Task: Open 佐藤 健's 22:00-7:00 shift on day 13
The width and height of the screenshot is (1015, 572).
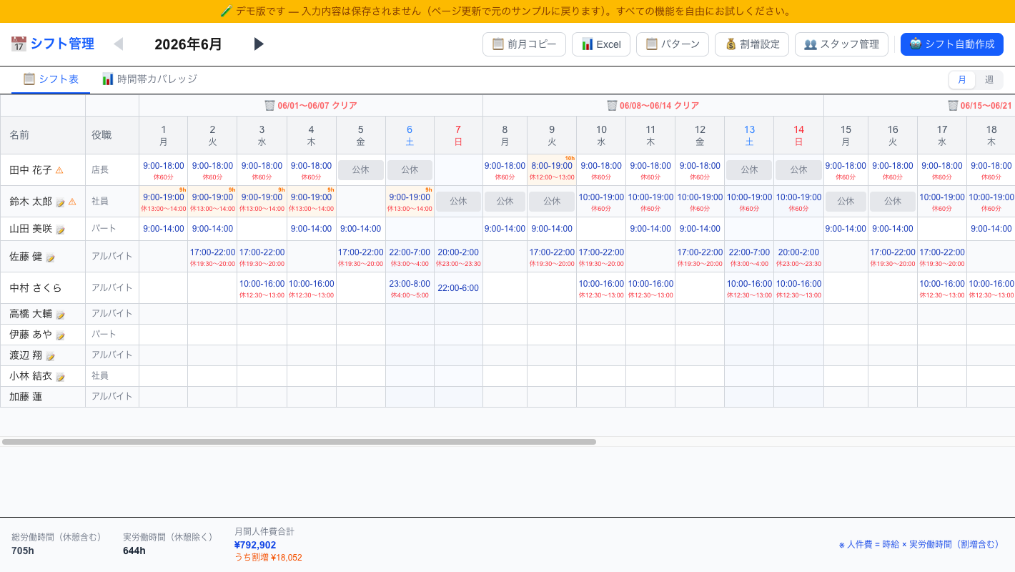Action: (x=749, y=257)
